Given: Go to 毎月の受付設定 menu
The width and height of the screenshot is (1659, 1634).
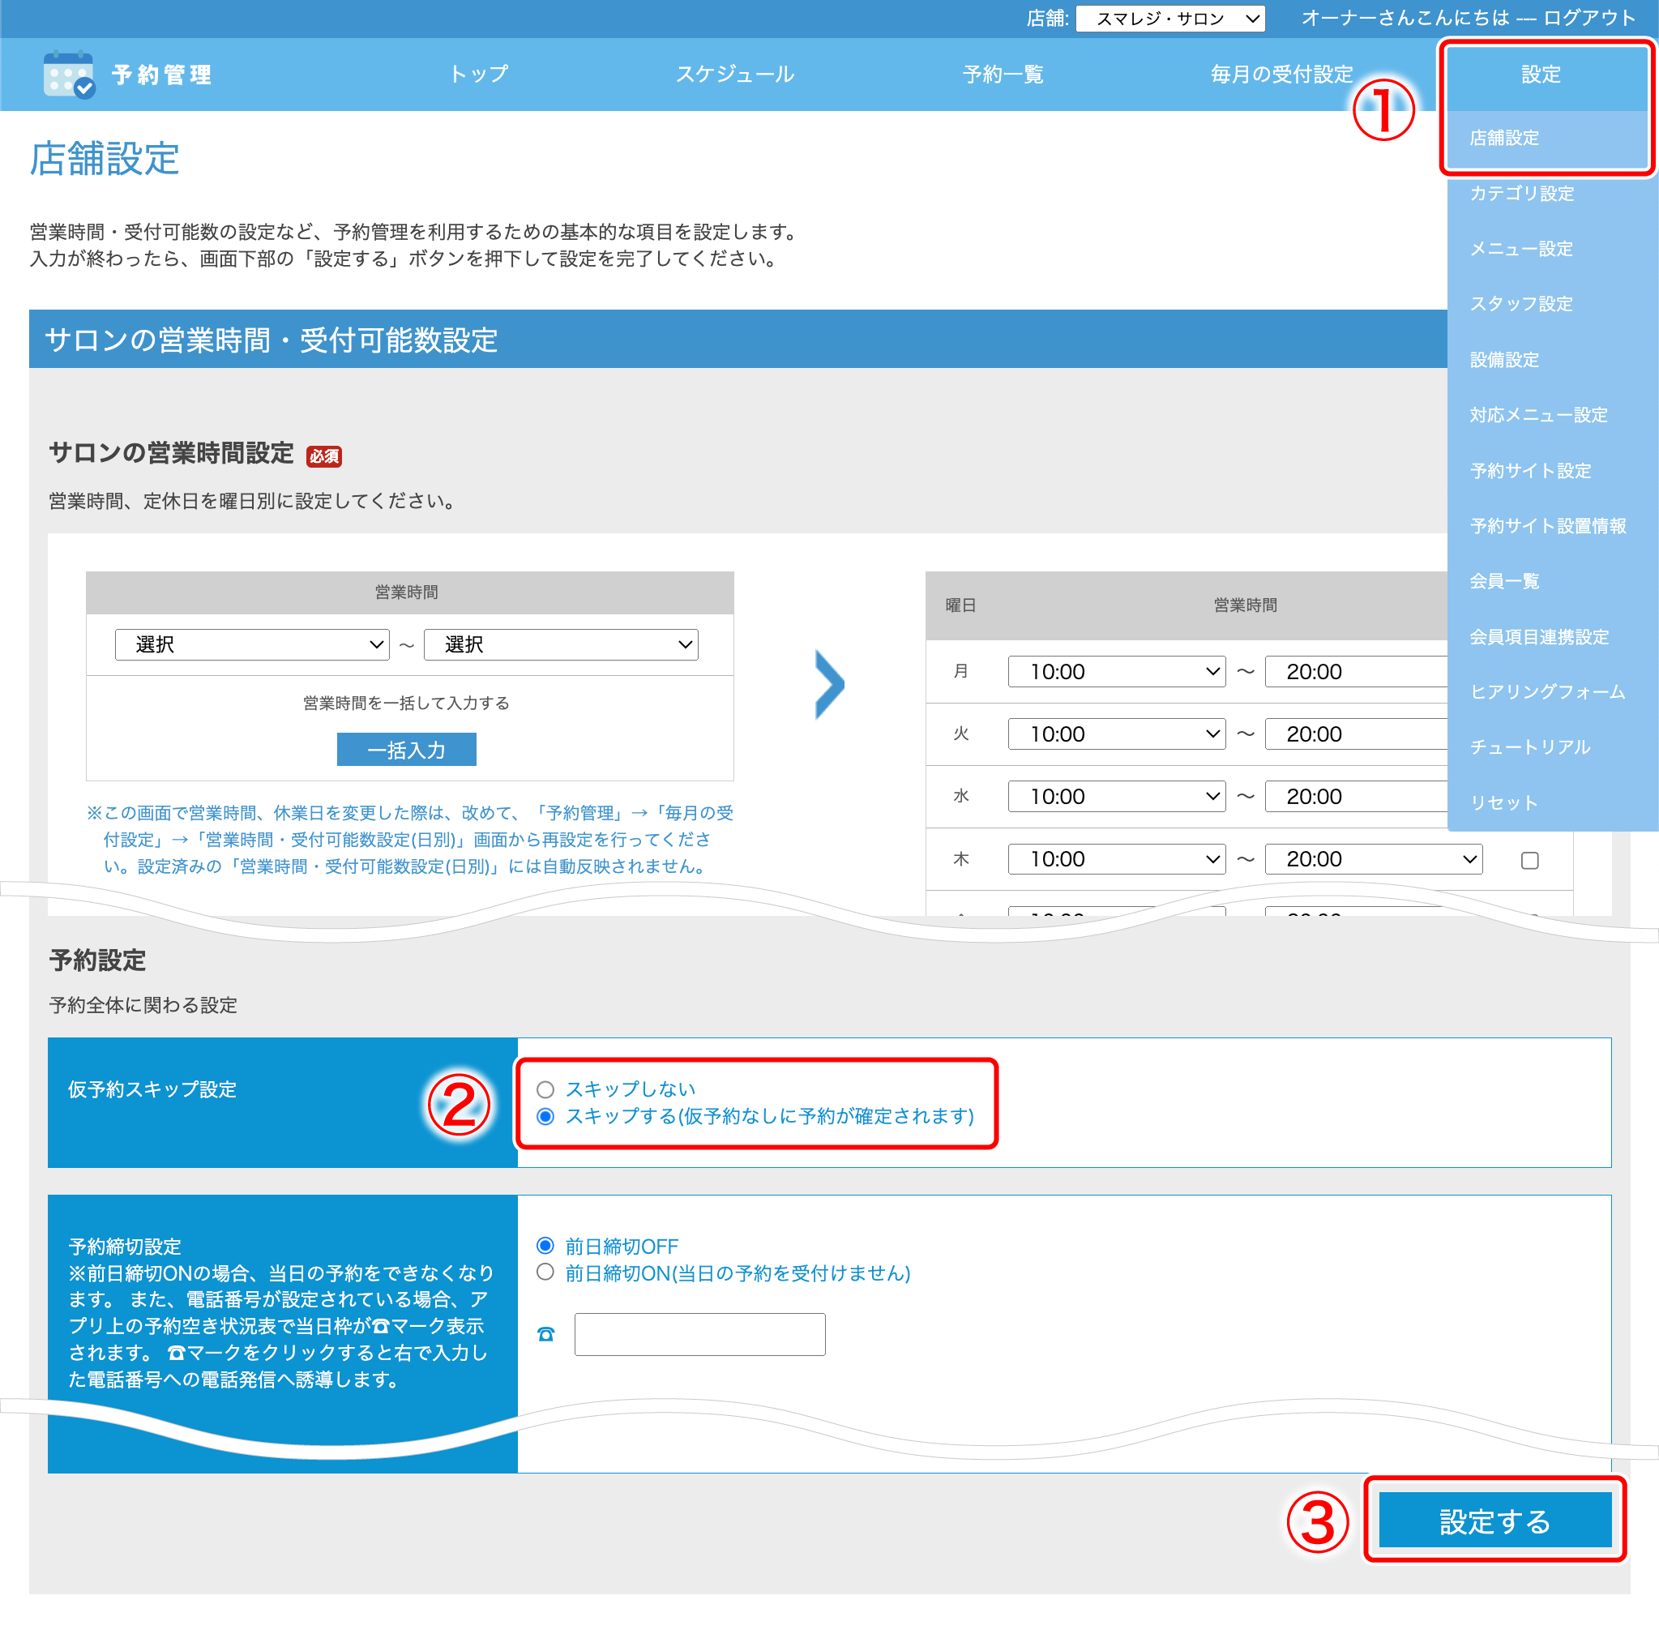Looking at the screenshot, I should (1281, 75).
